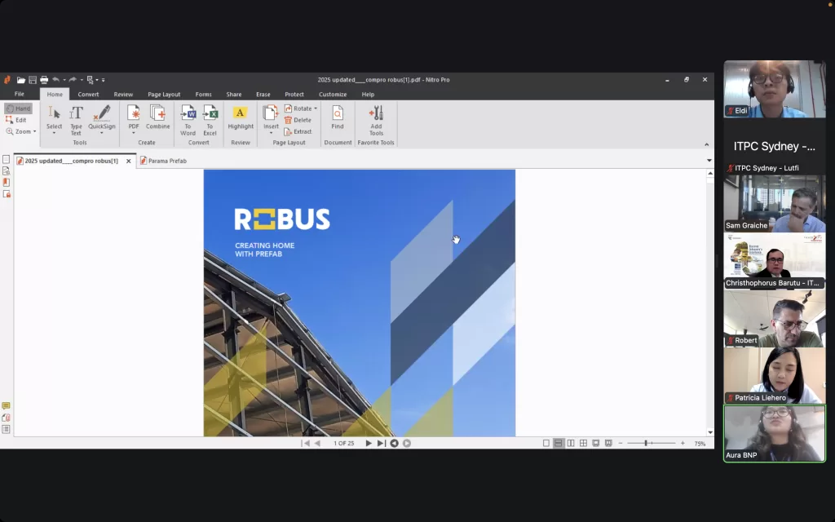The height and width of the screenshot is (522, 835).
Task: Click the next view round button
Action: pyautogui.click(x=407, y=443)
